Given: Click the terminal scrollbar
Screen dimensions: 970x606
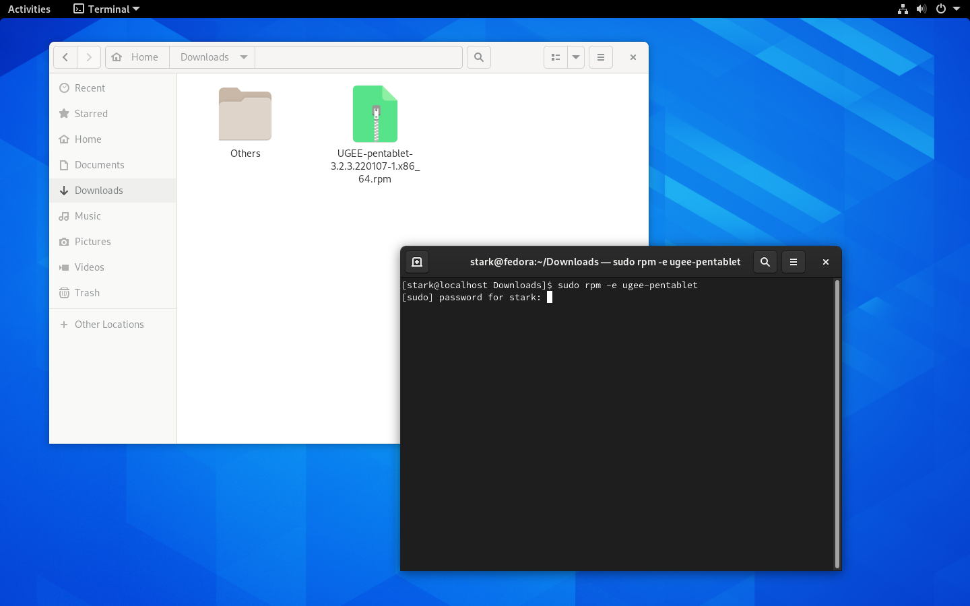Looking at the screenshot, I should (837, 424).
